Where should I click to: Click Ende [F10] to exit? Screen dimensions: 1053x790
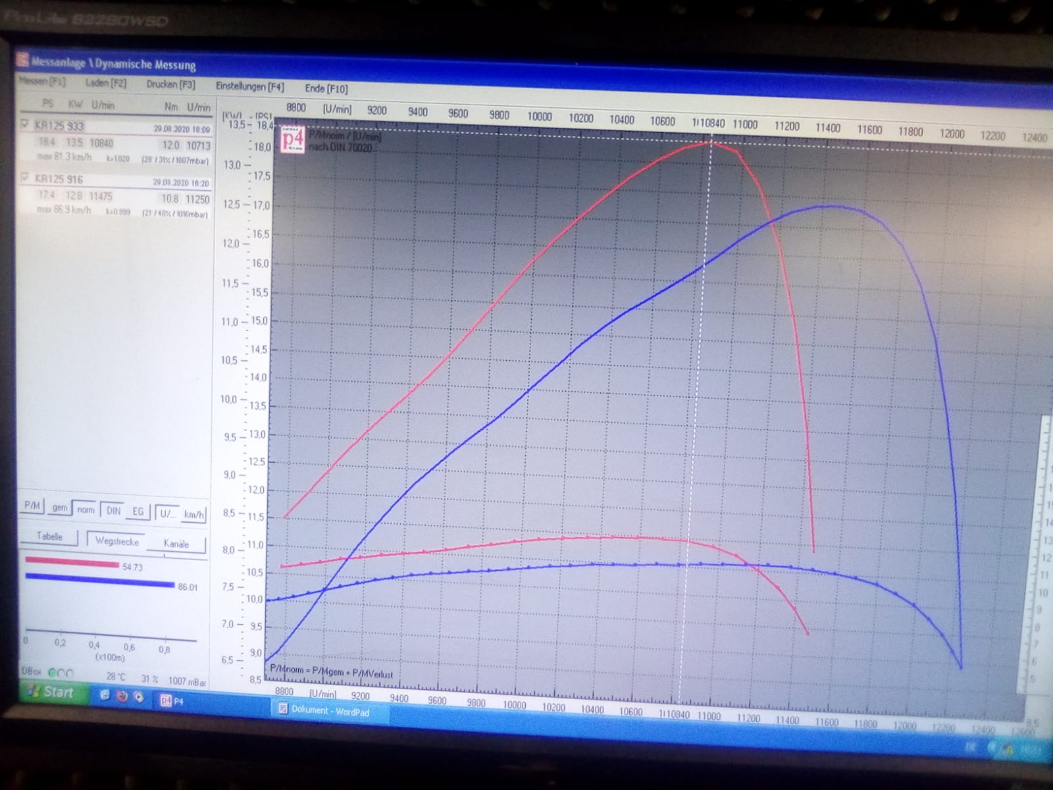click(326, 88)
